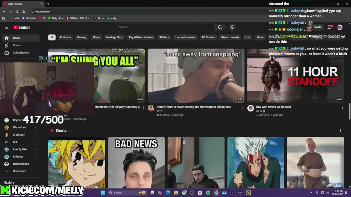Click the Task View taskbar icon
The image size is (351, 197).
(x=152, y=193)
